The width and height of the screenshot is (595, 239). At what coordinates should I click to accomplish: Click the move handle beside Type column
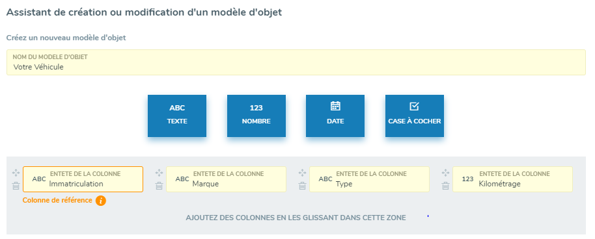[302, 173]
